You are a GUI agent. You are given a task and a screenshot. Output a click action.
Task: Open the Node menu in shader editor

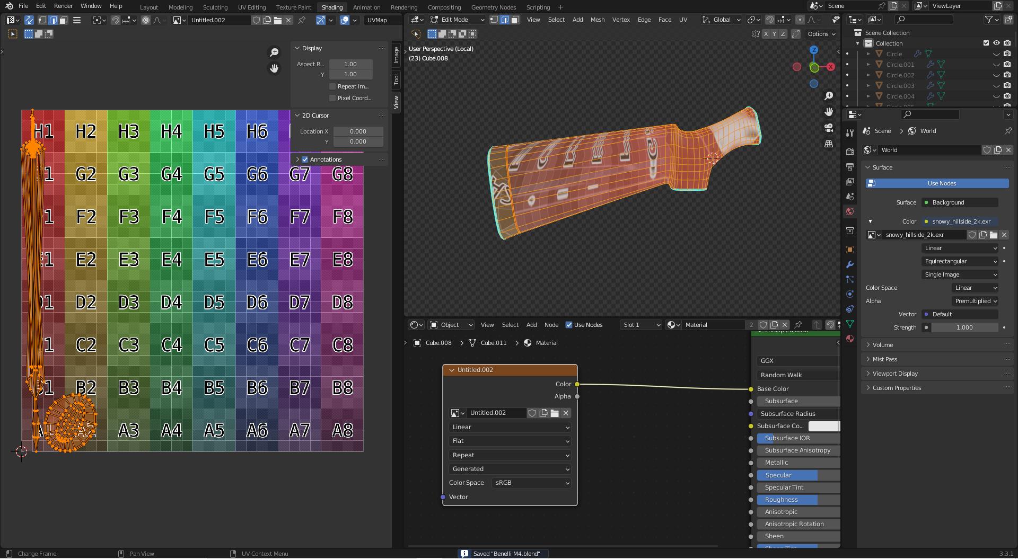551,325
